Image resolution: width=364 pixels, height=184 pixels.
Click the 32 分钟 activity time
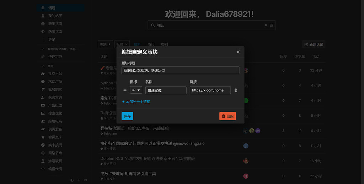point(316,70)
